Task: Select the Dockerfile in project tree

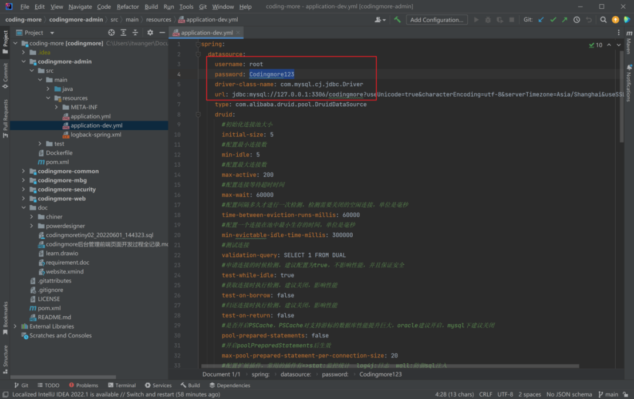Action: 59,153
